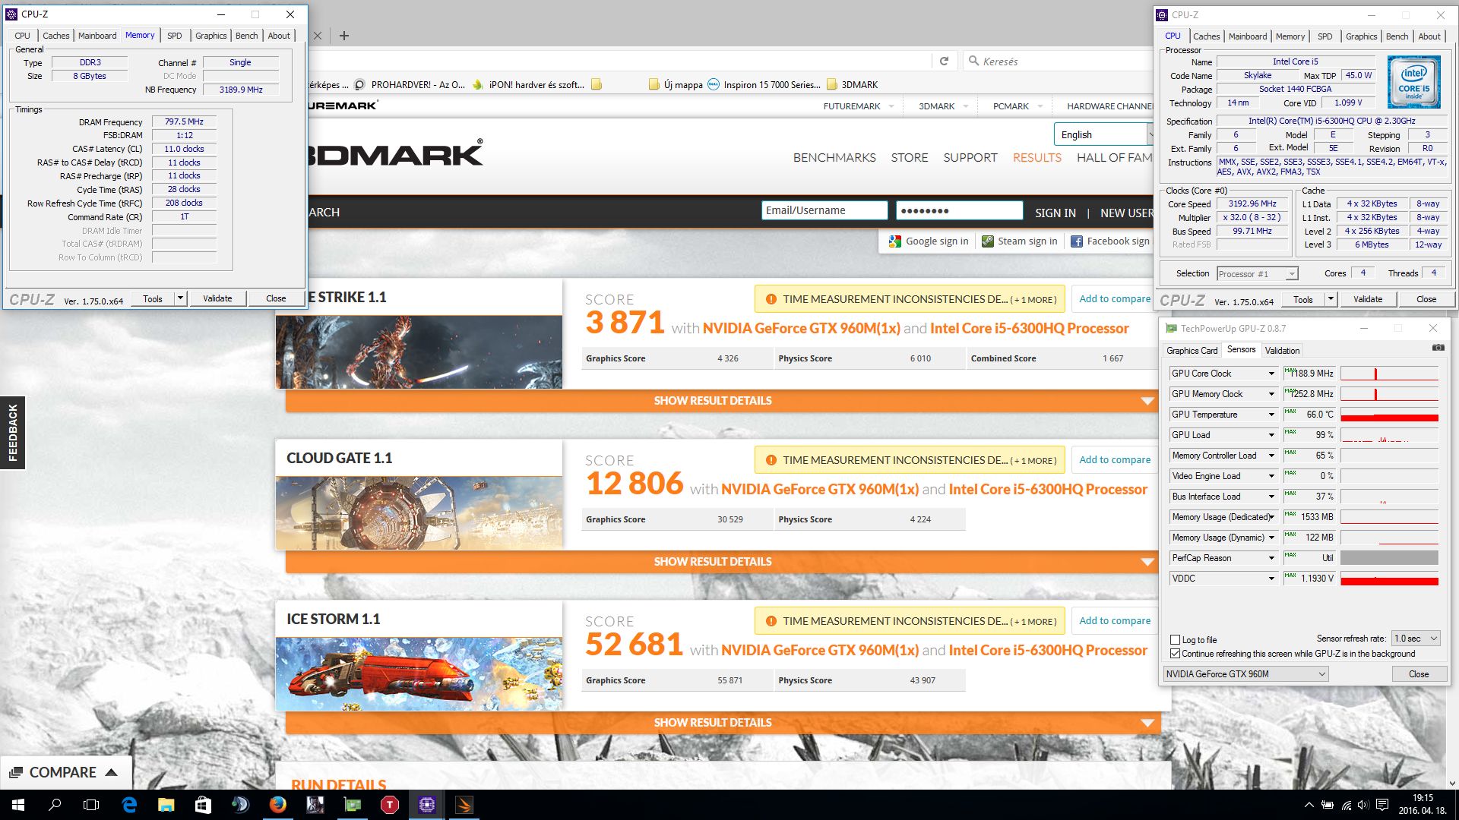The height and width of the screenshot is (820, 1459).
Task: Open Microsoft Edge from the taskbar
Action: pos(129,805)
